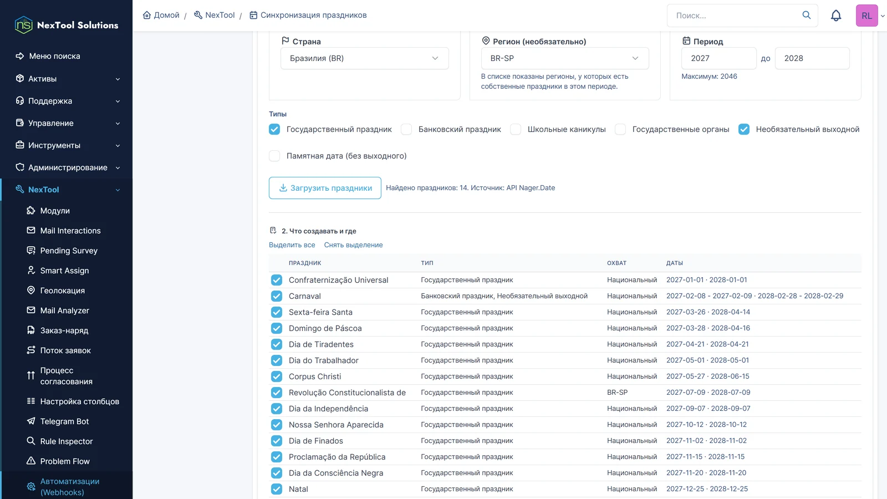Click the Telegram Bot paper-plane icon

tap(31, 421)
